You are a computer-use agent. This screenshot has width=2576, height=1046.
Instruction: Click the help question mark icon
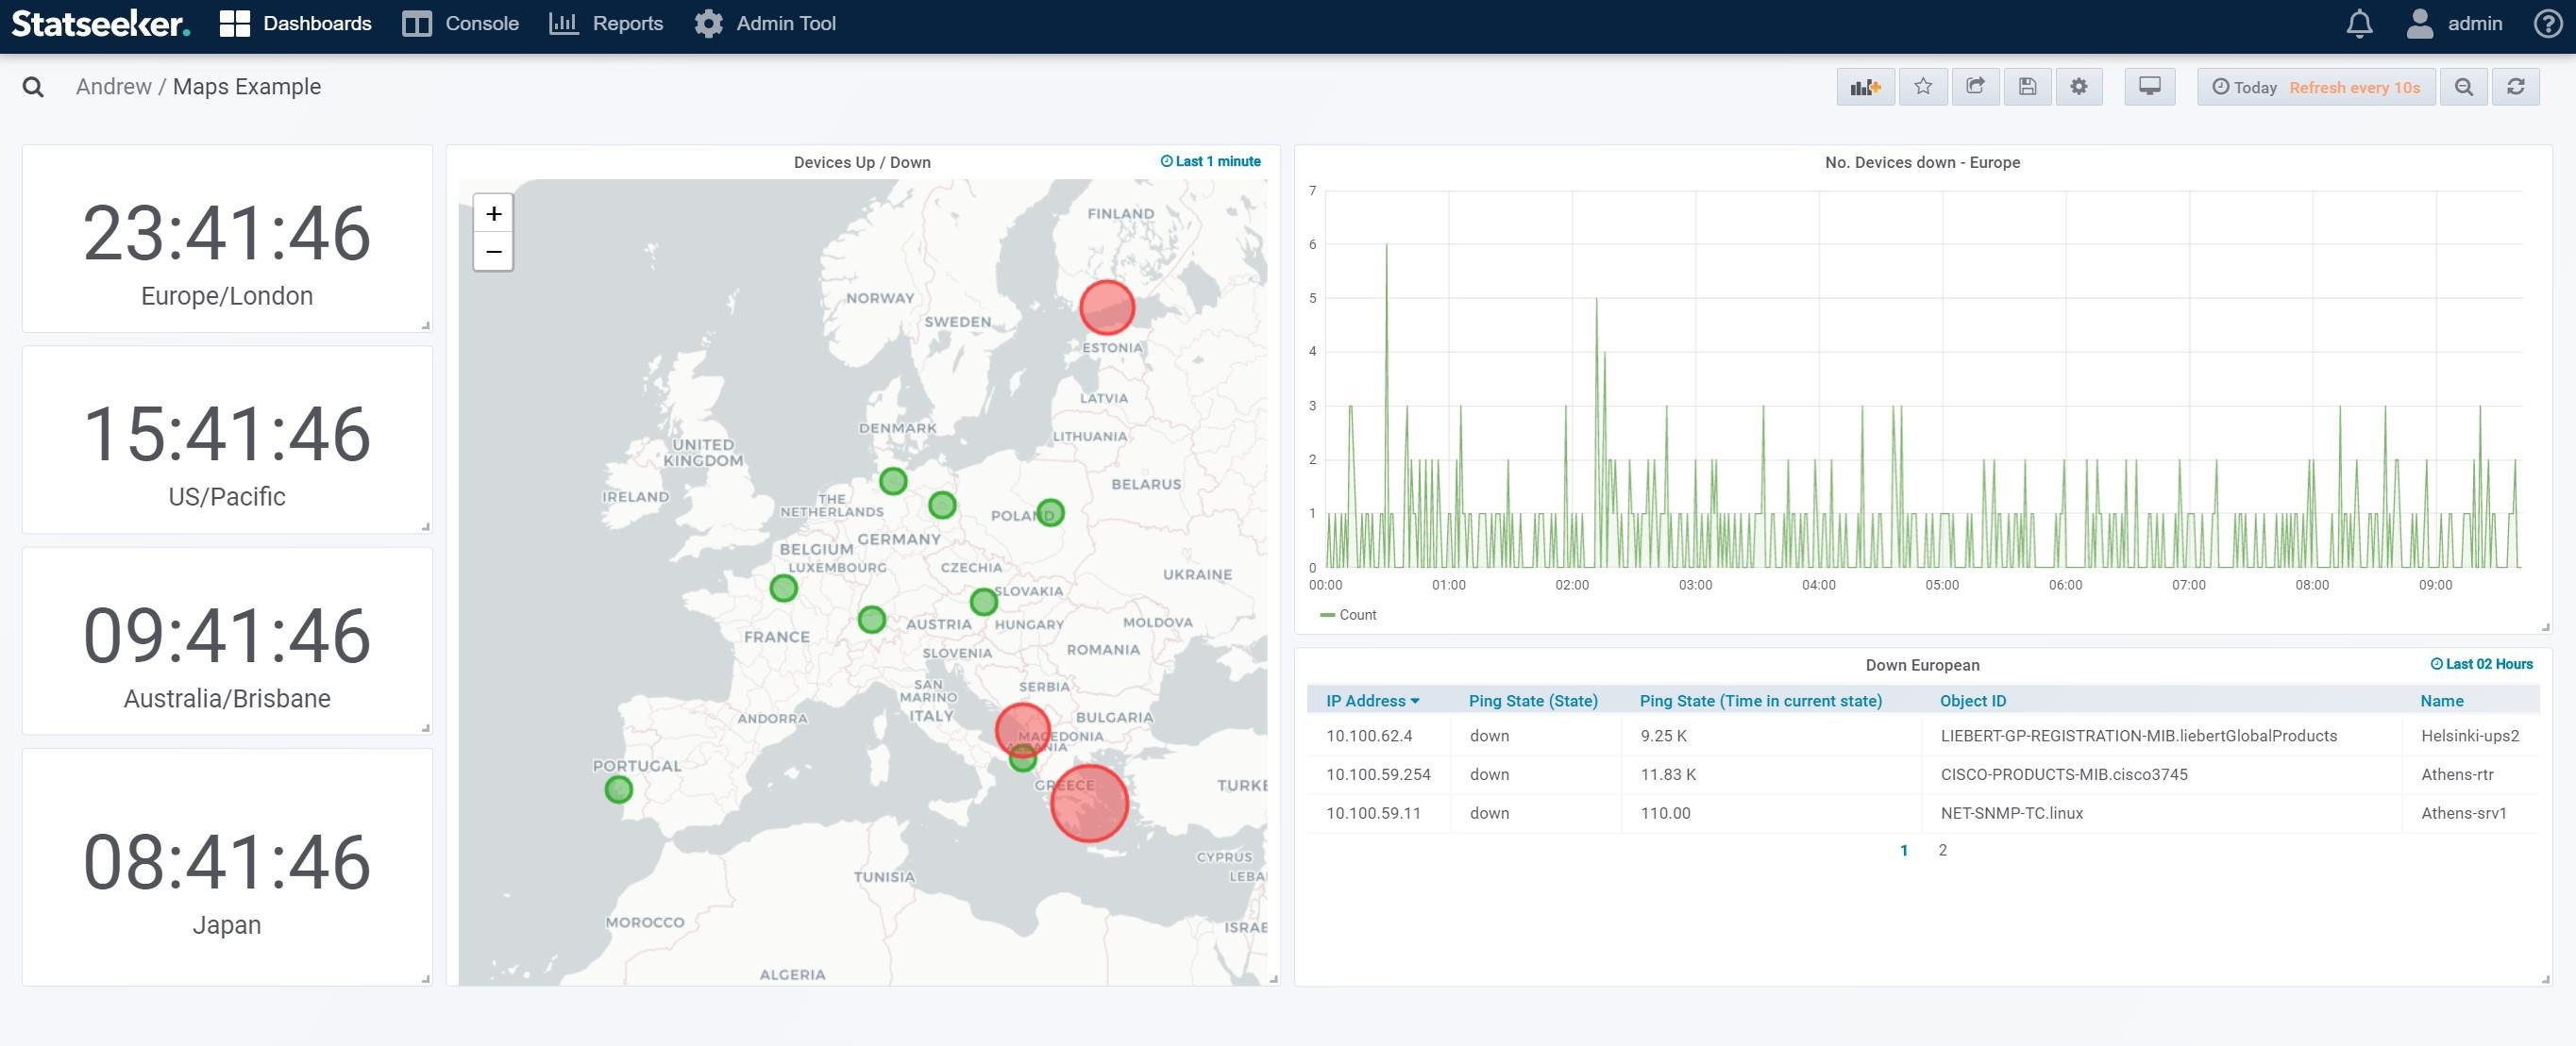(2547, 24)
